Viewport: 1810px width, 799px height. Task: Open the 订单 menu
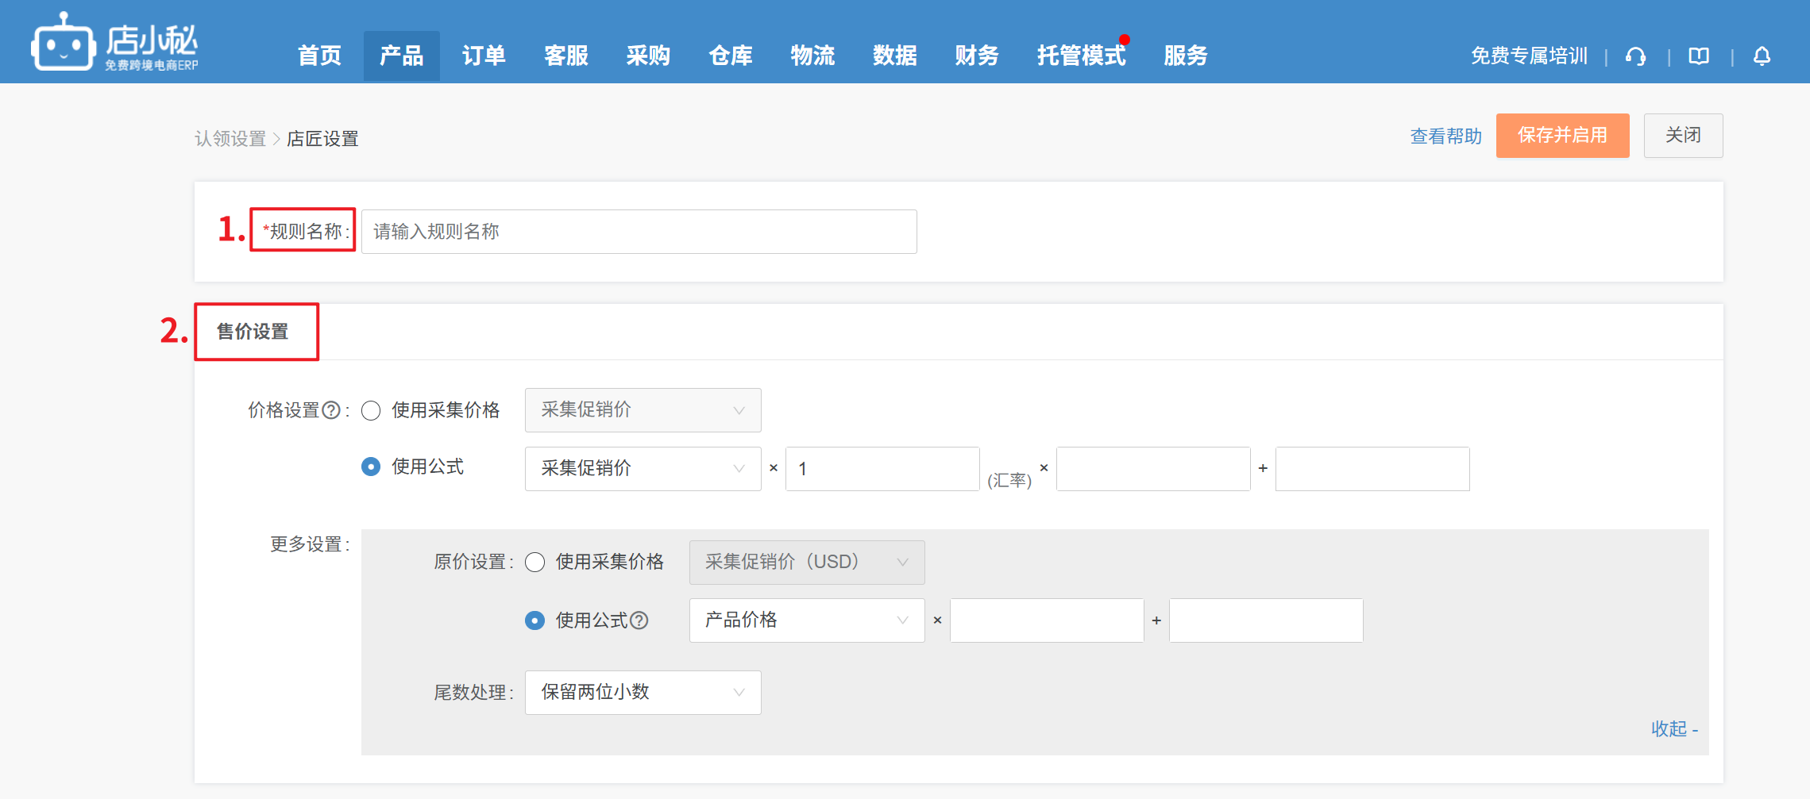pos(484,56)
